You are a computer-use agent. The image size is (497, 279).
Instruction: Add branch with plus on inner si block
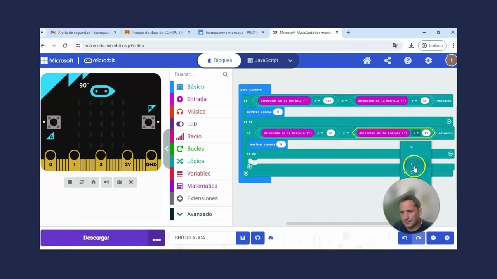pyautogui.click(x=249, y=167)
